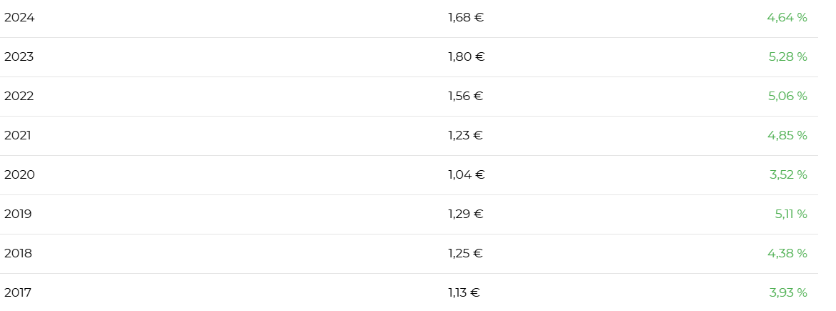
Task: Click the 2019 year label
Action: click(x=18, y=214)
